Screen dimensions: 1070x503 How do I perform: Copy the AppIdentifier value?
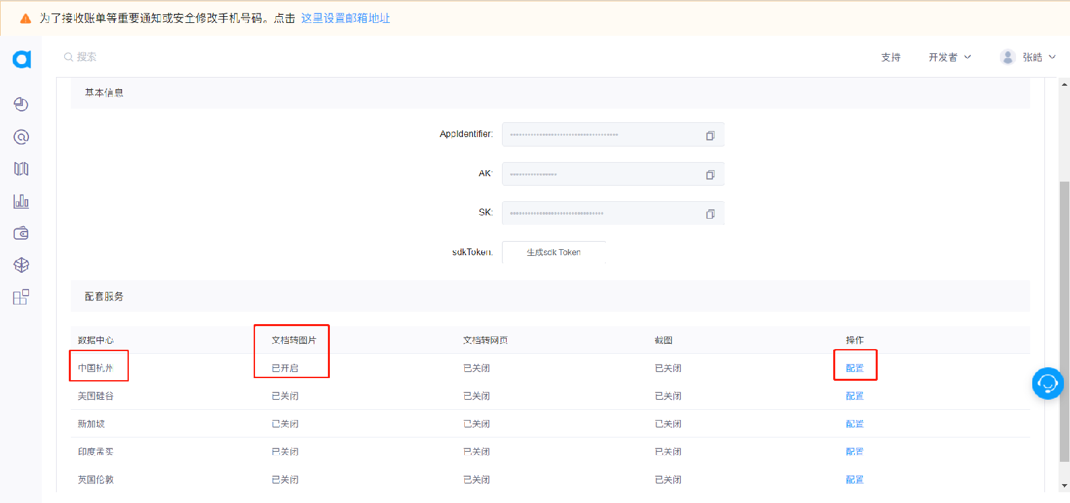tap(710, 136)
